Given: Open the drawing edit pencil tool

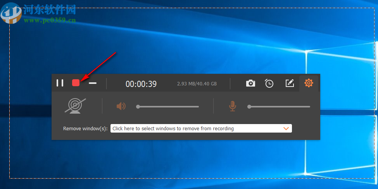Looking at the screenshot, I should 290,83.
